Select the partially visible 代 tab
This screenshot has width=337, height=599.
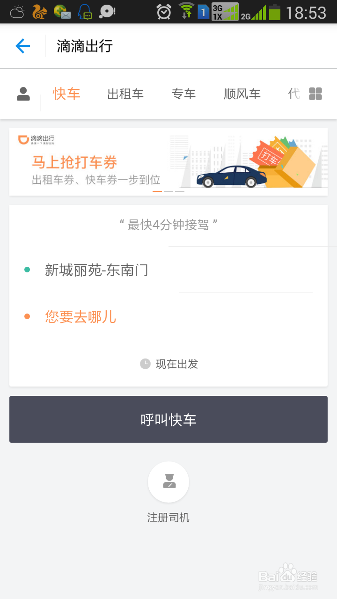tap(294, 94)
